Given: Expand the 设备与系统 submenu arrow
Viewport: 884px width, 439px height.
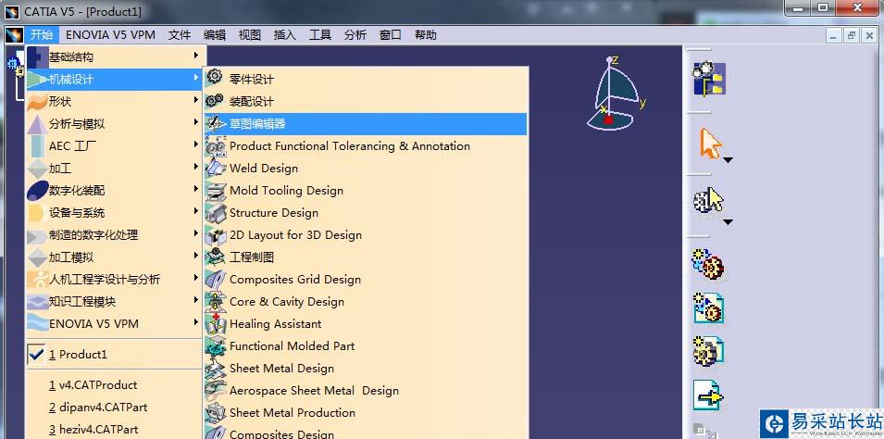Looking at the screenshot, I should pyautogui.click(x=195, y=211).
